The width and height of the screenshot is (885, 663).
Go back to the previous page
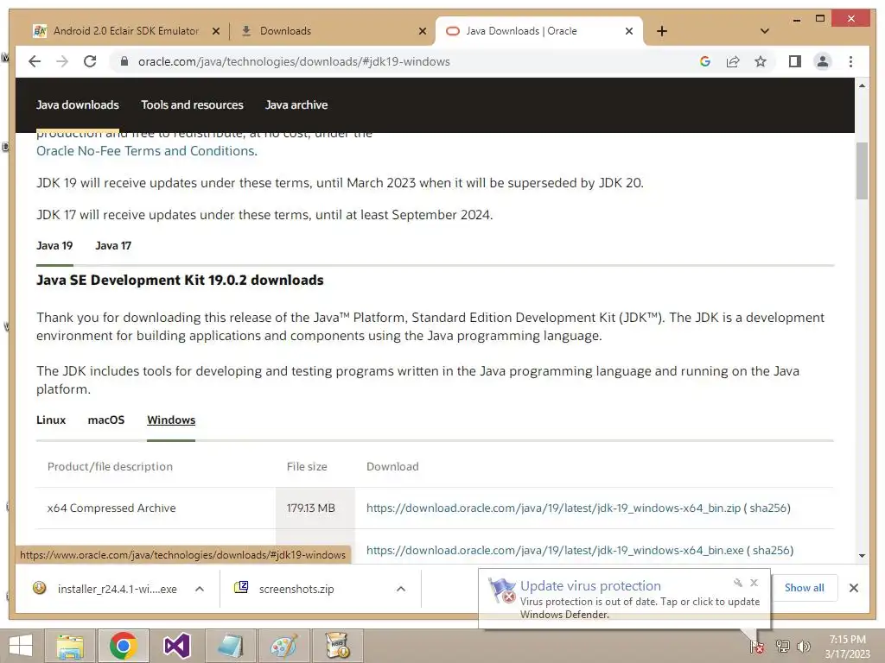click(35, 61)
